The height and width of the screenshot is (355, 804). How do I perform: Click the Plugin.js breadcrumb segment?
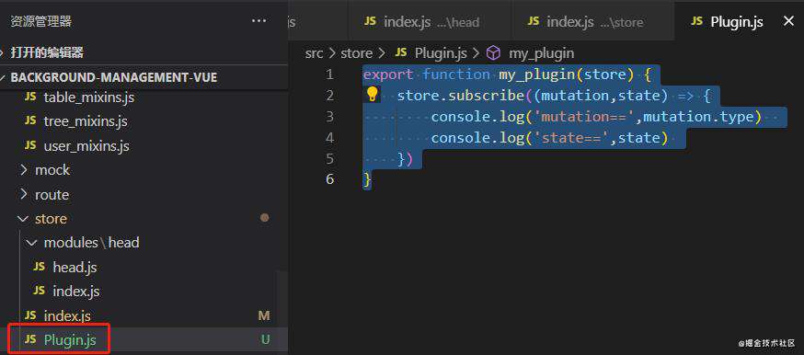coord(441,53)
